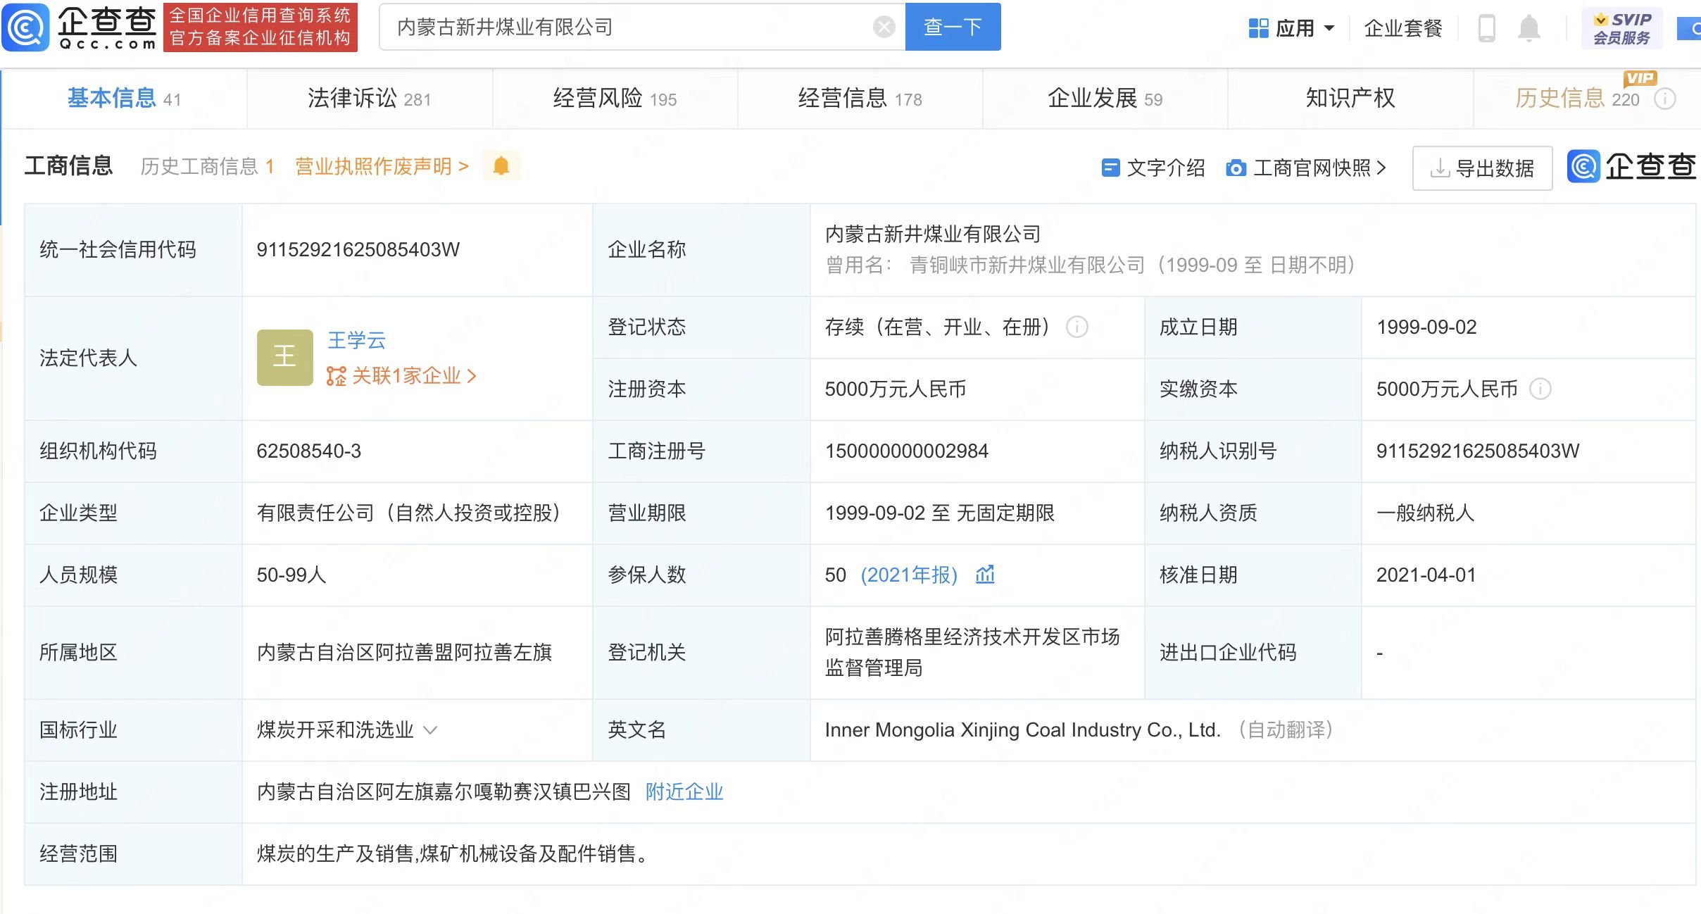Clear the search box with the X icon

pyautogui.click(x=884, y=27)
